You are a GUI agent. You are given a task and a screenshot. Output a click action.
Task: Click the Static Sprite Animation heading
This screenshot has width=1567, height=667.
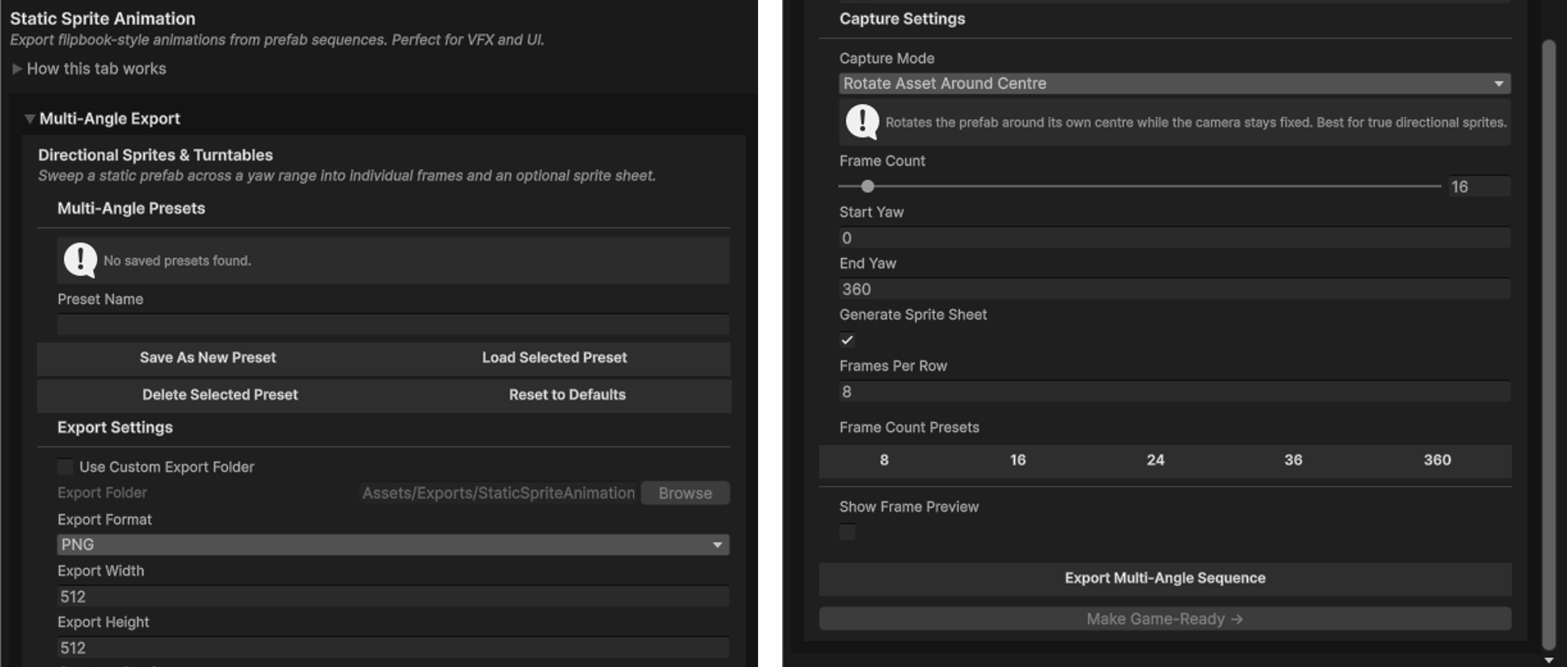(103, 19)
